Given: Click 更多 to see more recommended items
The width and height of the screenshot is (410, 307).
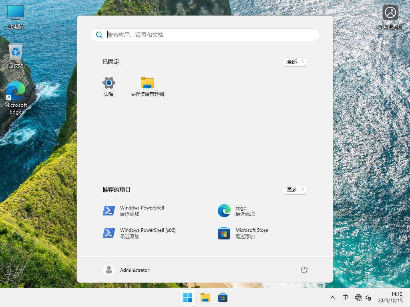Looking at the screenshot, I should click(295, 190).
